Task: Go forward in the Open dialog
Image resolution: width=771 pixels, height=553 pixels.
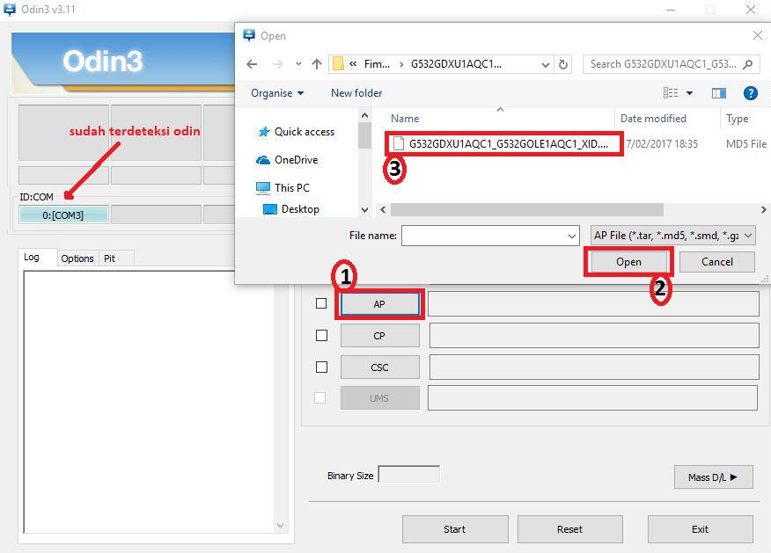Action: tap(278, 64)
